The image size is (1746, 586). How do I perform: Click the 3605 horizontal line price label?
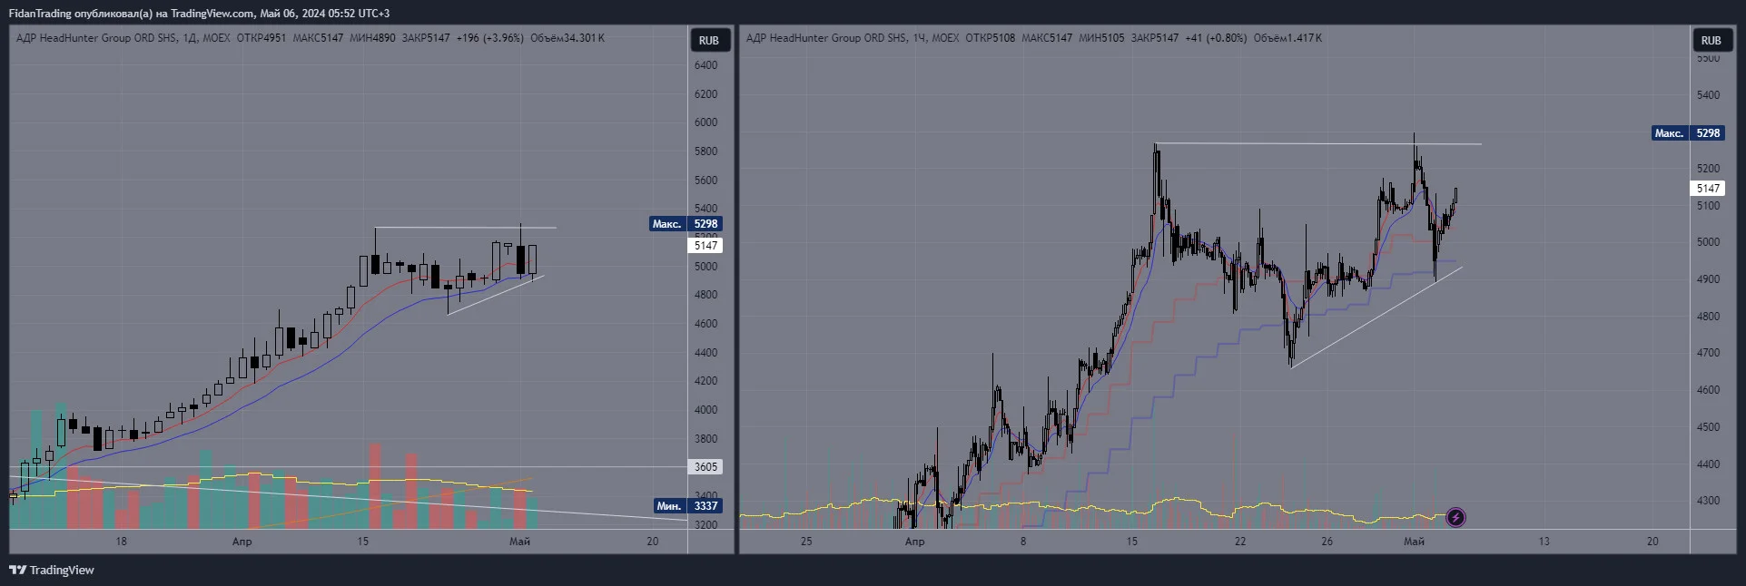pos(706,467)
